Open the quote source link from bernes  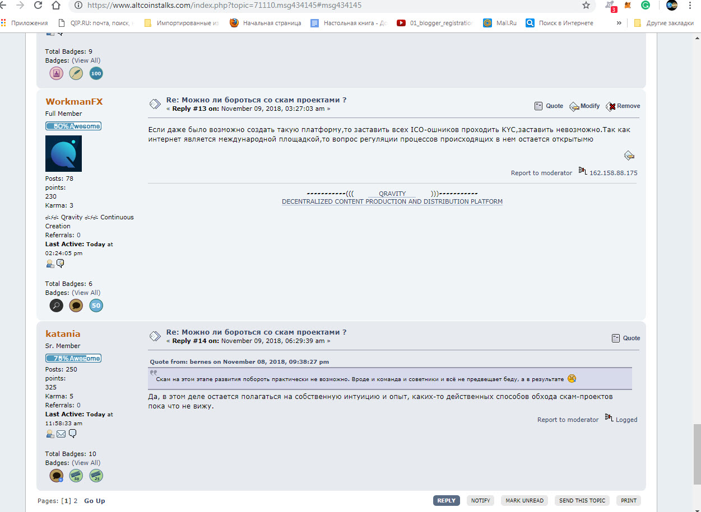coord(239,361)
